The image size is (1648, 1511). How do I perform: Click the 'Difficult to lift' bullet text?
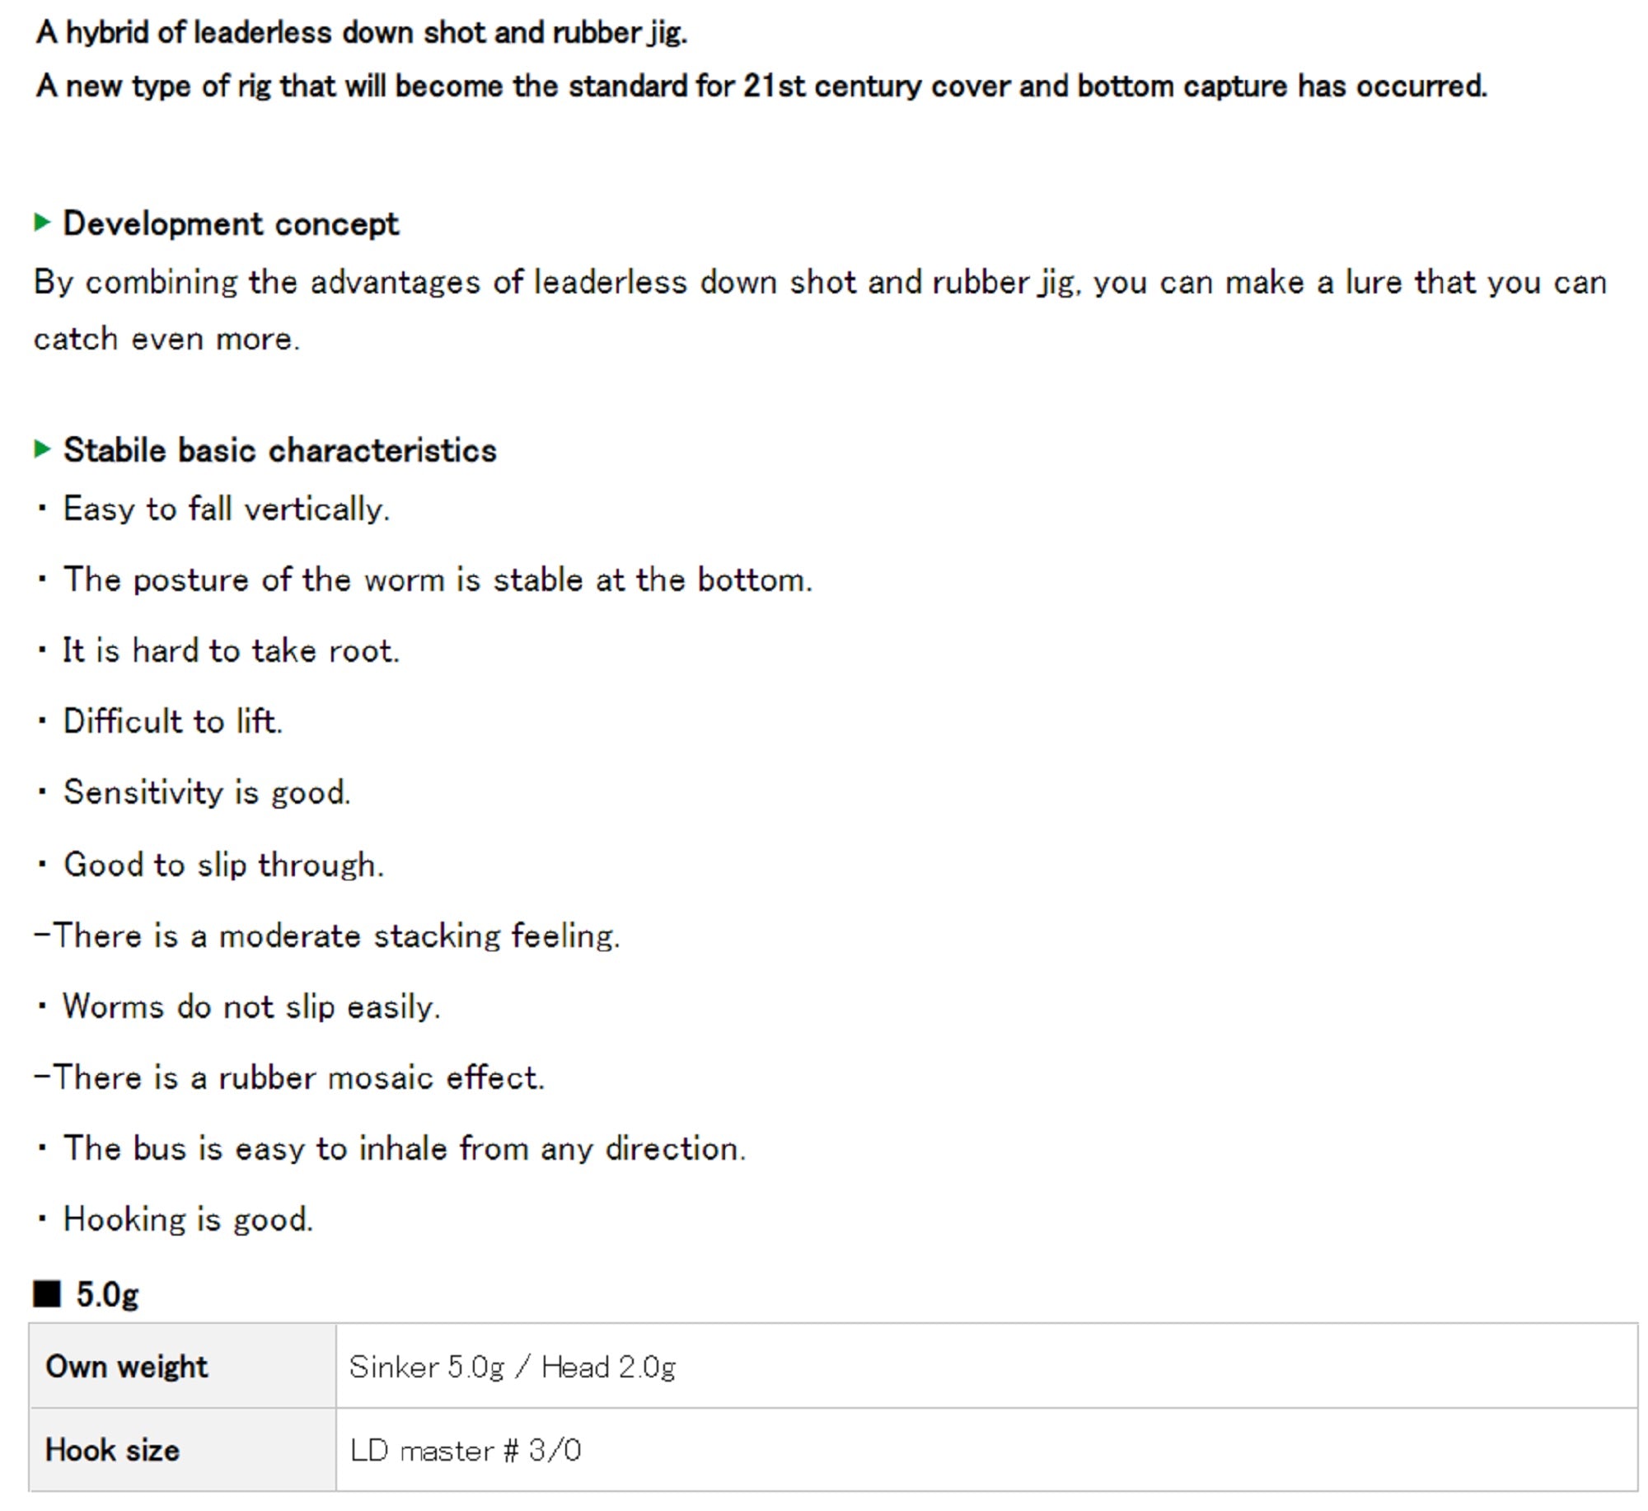click(173, 722)
